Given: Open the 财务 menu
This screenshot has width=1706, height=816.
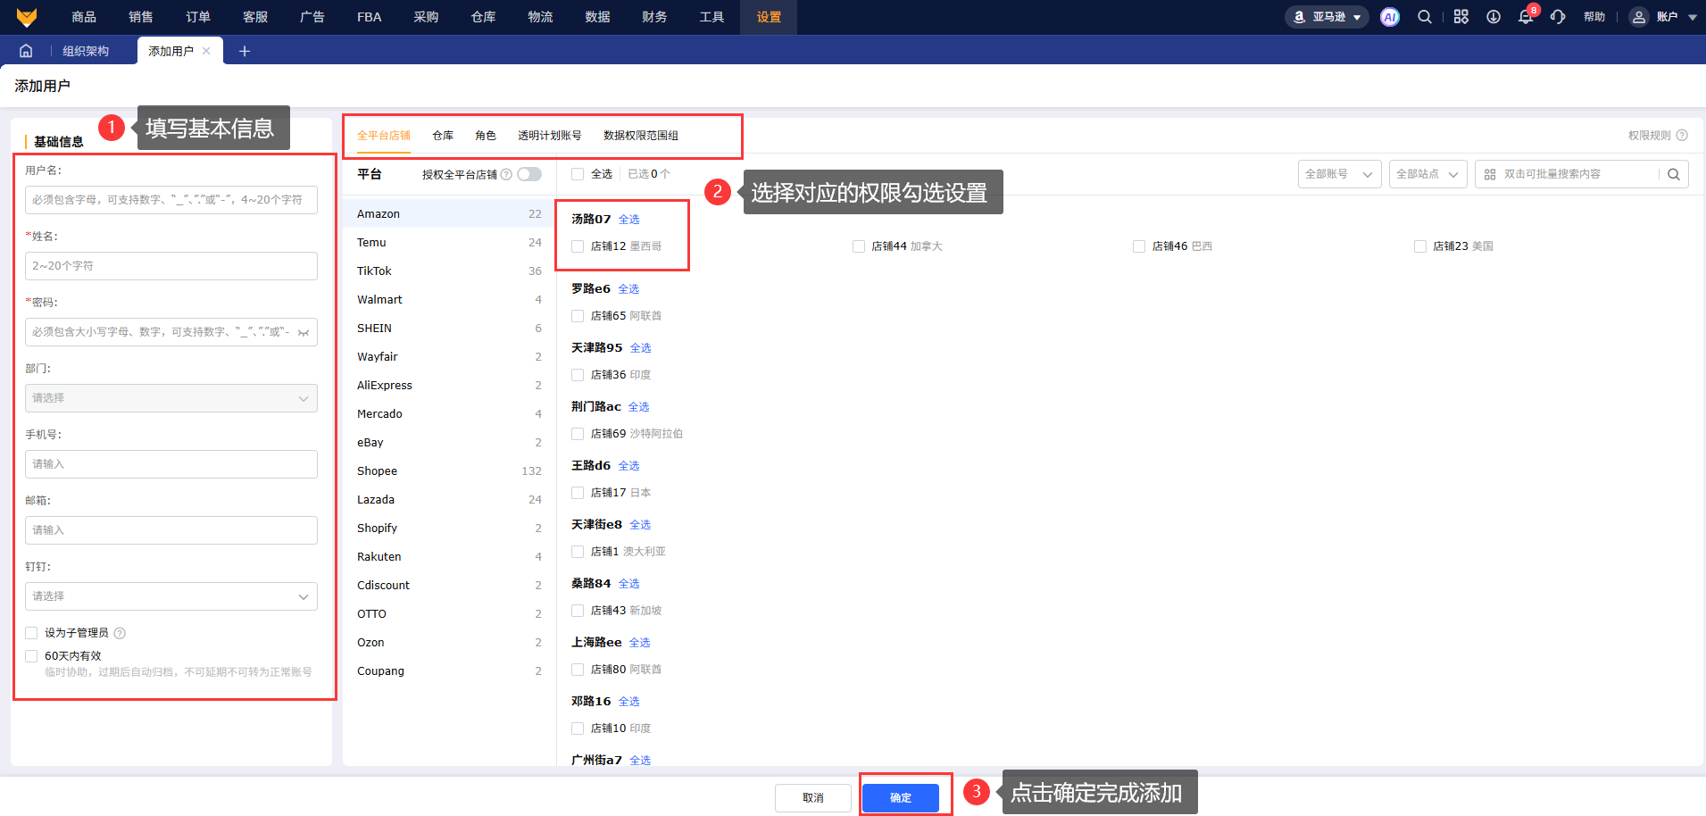Looking at the screenshot, I should coord(654,17).
